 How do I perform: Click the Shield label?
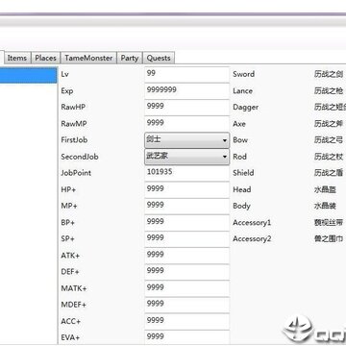click(243, 173)
